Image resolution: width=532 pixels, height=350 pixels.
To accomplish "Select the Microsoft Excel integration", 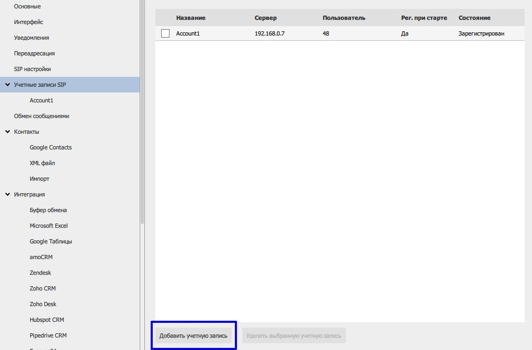I will click(49, 226).
